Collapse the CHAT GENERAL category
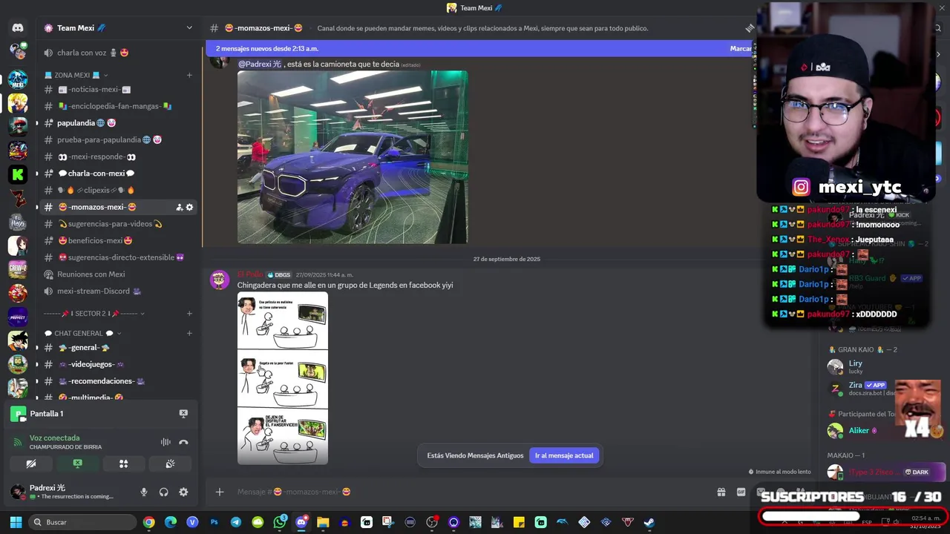The image size is (950, 534). [x=83, y=333]
